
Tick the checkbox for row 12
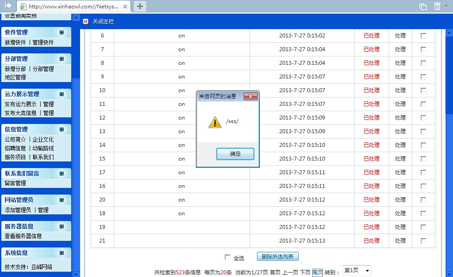[x=423, y=117]
